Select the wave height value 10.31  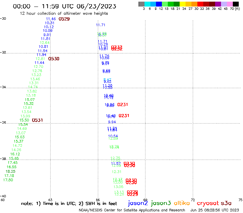(x=50, y=23)
